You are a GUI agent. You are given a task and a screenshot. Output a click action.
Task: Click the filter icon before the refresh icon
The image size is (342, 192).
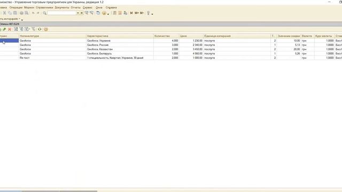[x=33, y=29]
